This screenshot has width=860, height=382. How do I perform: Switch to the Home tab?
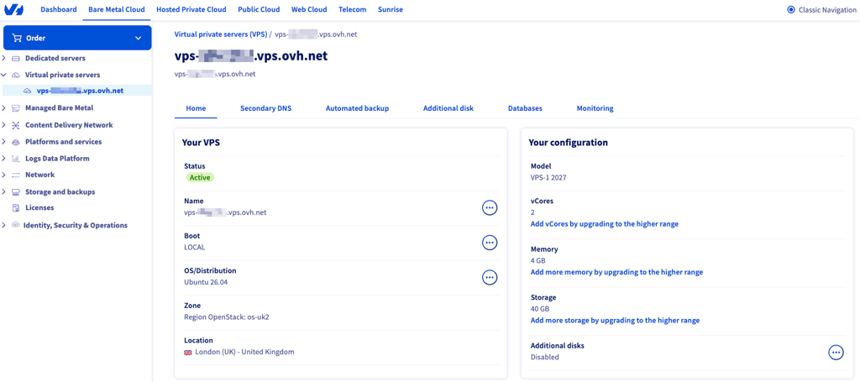pyautogui.click(x=196, y=108)
